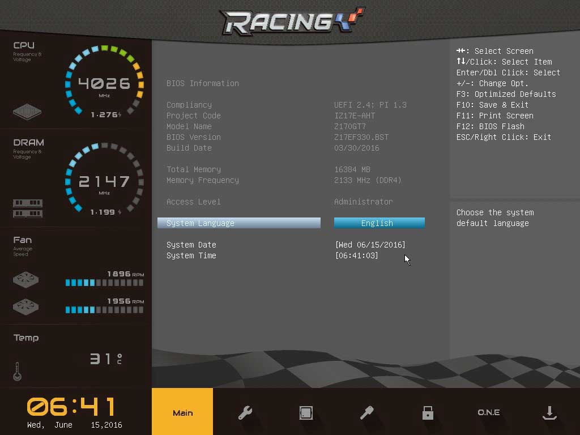The height and width of the screenshot is (435, 580).
Task: Click the 1956 RPM fan speed bar
Action: pos(104,310)
